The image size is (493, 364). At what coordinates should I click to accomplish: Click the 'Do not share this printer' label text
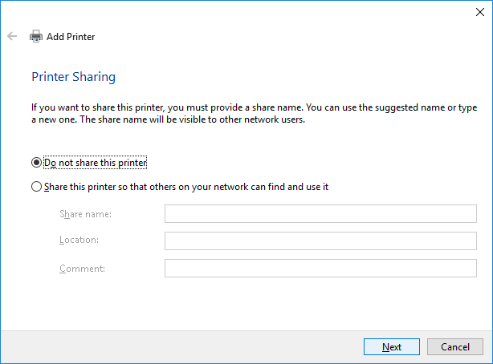[x=96, y=163]
